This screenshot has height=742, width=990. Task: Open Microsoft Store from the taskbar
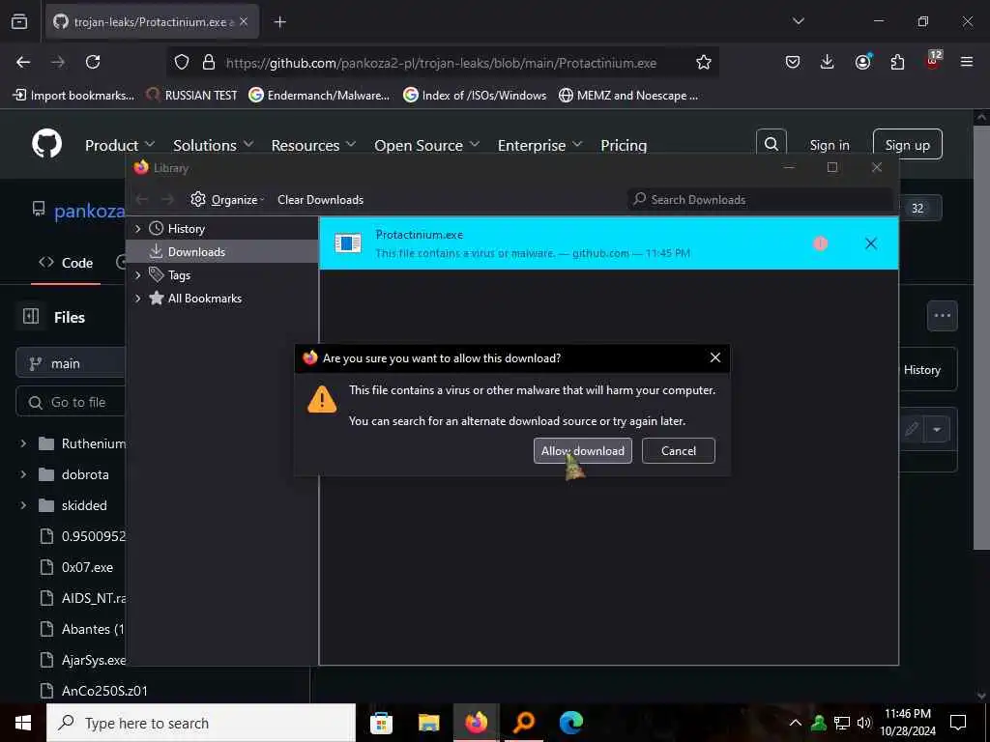(381, 723)
